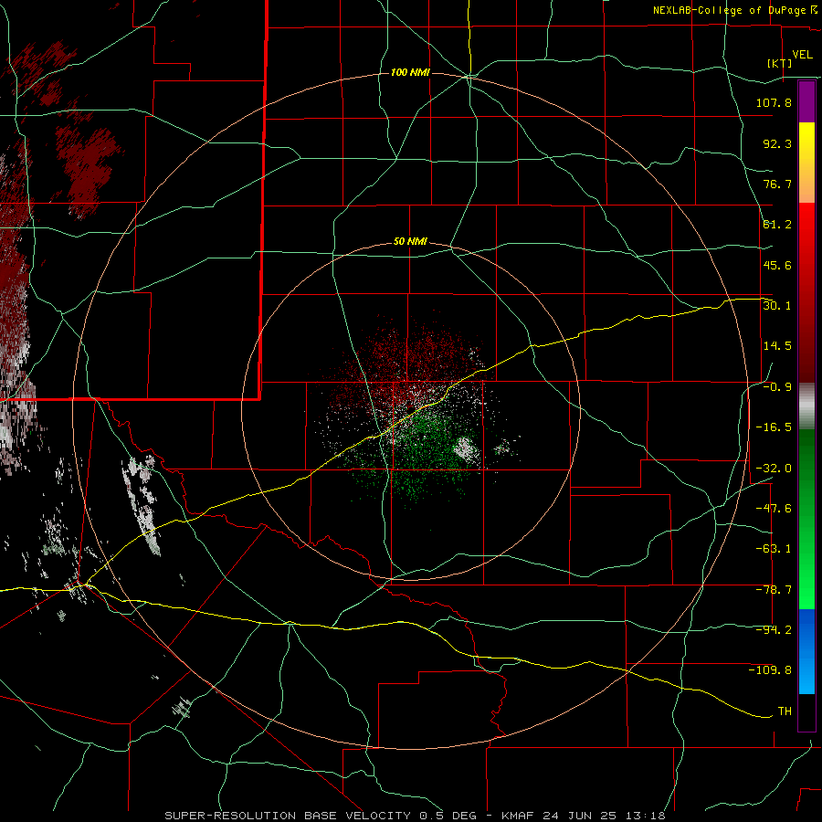Click the 92.3 velocity legend value
The width and height of the screenshot is (822, 822).
777,143
